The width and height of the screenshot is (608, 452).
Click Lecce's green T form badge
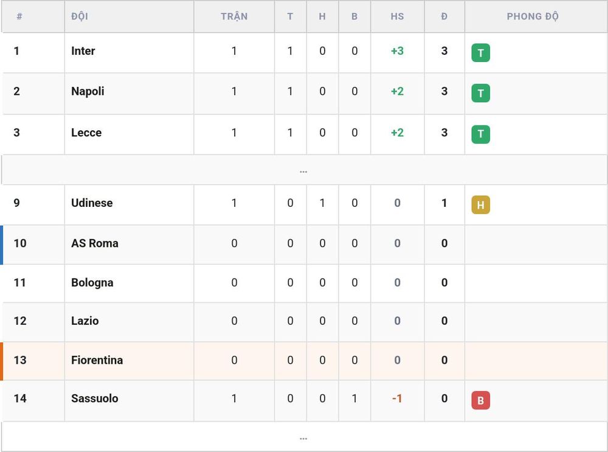pyautogui.click(x=480, y=134)
